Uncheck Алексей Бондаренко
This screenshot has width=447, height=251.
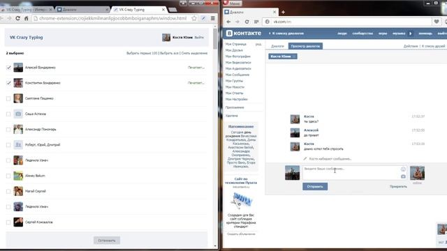point(8,68)
